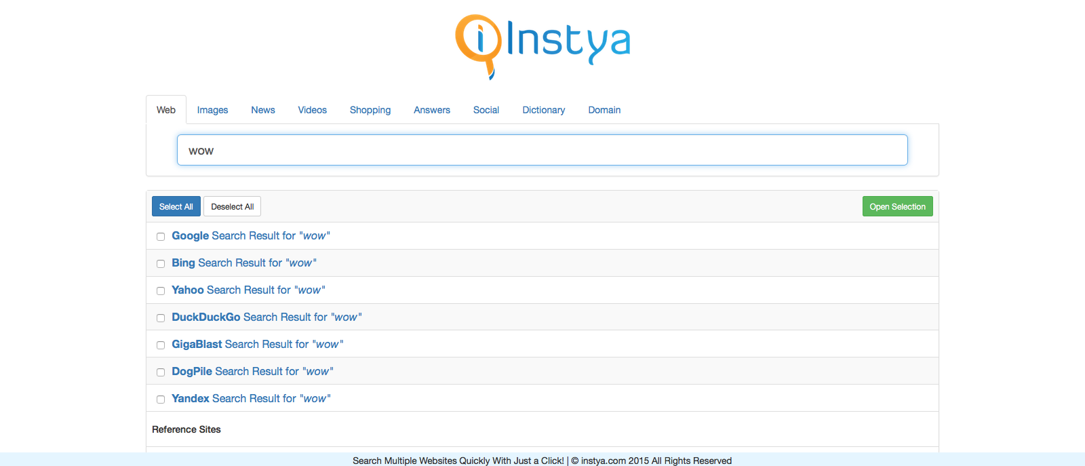Image resolution: width=1085 pixels, height=466 pixels.
Task: Select the Dictionary tab
Action: coord(544,110)
